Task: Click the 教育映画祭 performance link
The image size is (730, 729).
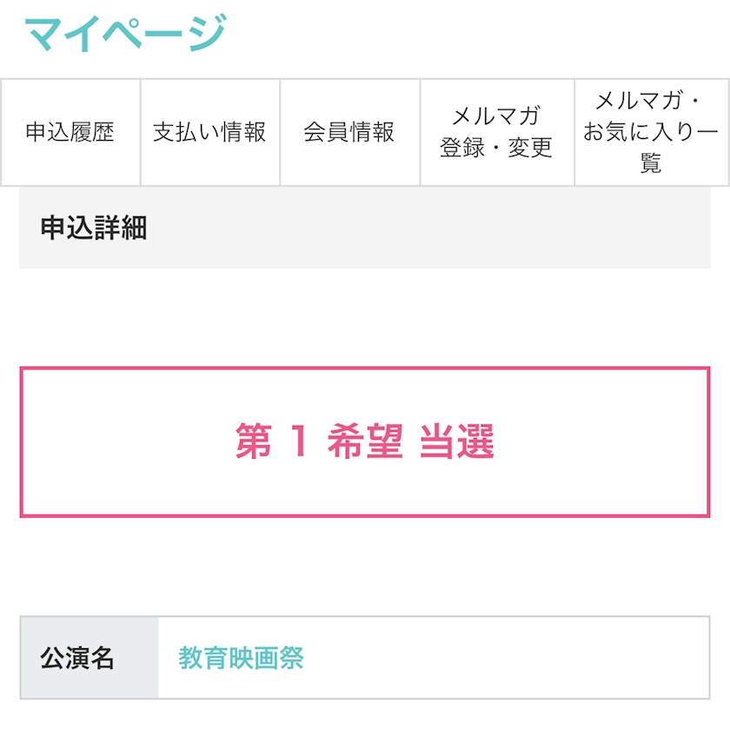Action: 241,658
